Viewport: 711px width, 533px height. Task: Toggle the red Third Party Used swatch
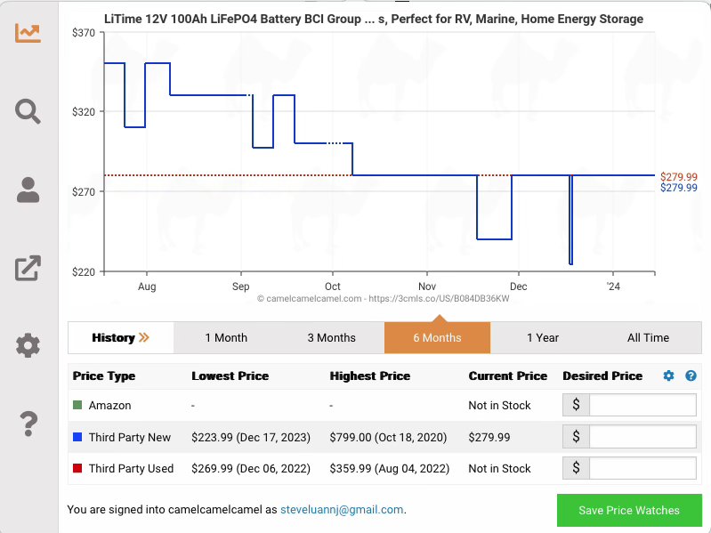pos(77,468)
